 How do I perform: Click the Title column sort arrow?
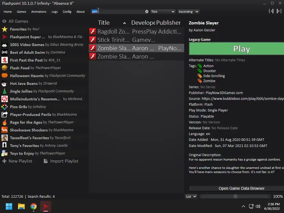pyautogui.click(x=125, y=23)
